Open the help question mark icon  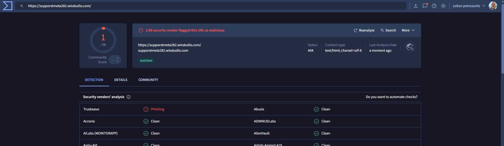coord(434,6)
